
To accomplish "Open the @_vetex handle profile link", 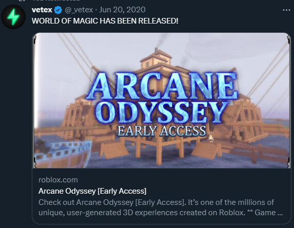I will [79, 10].
